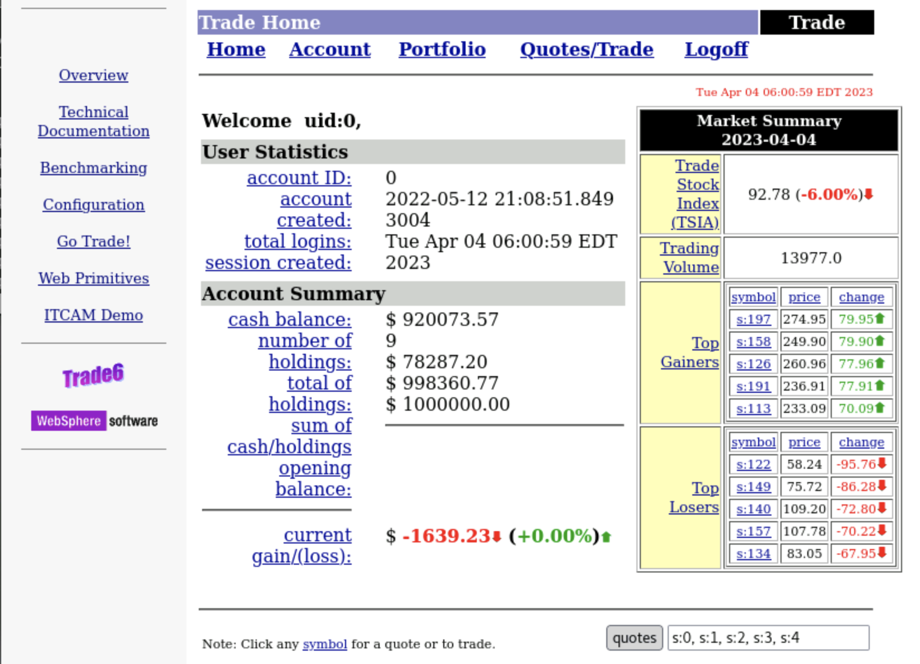
Task: Open the Portfolio page
Action: tap(442, 49)
